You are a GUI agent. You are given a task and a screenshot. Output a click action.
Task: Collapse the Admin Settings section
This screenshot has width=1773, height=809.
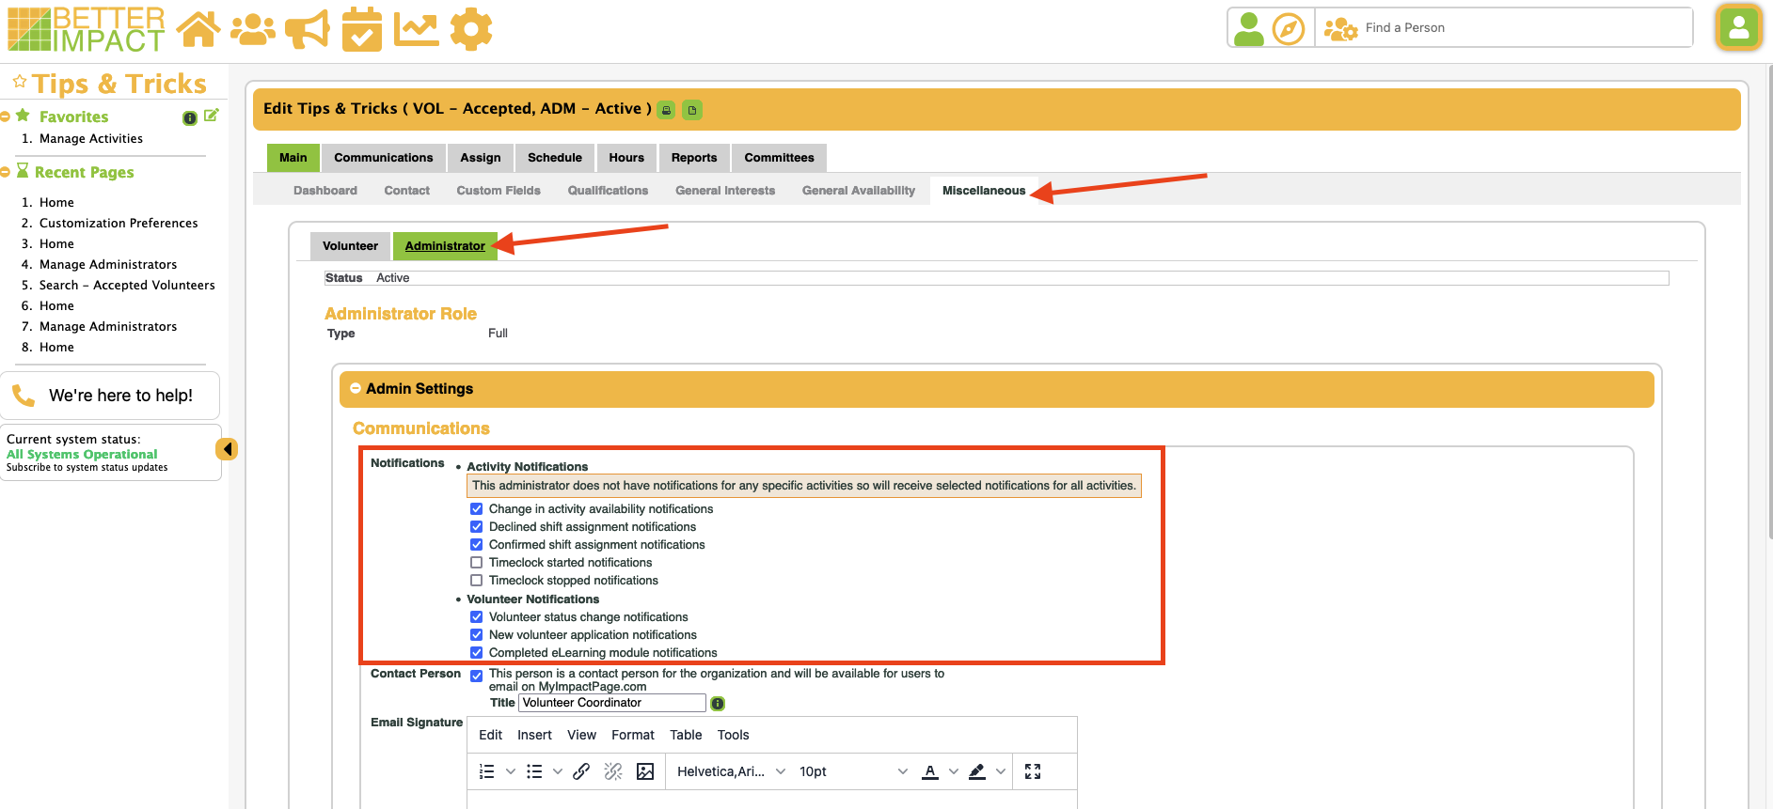(356, 389)
